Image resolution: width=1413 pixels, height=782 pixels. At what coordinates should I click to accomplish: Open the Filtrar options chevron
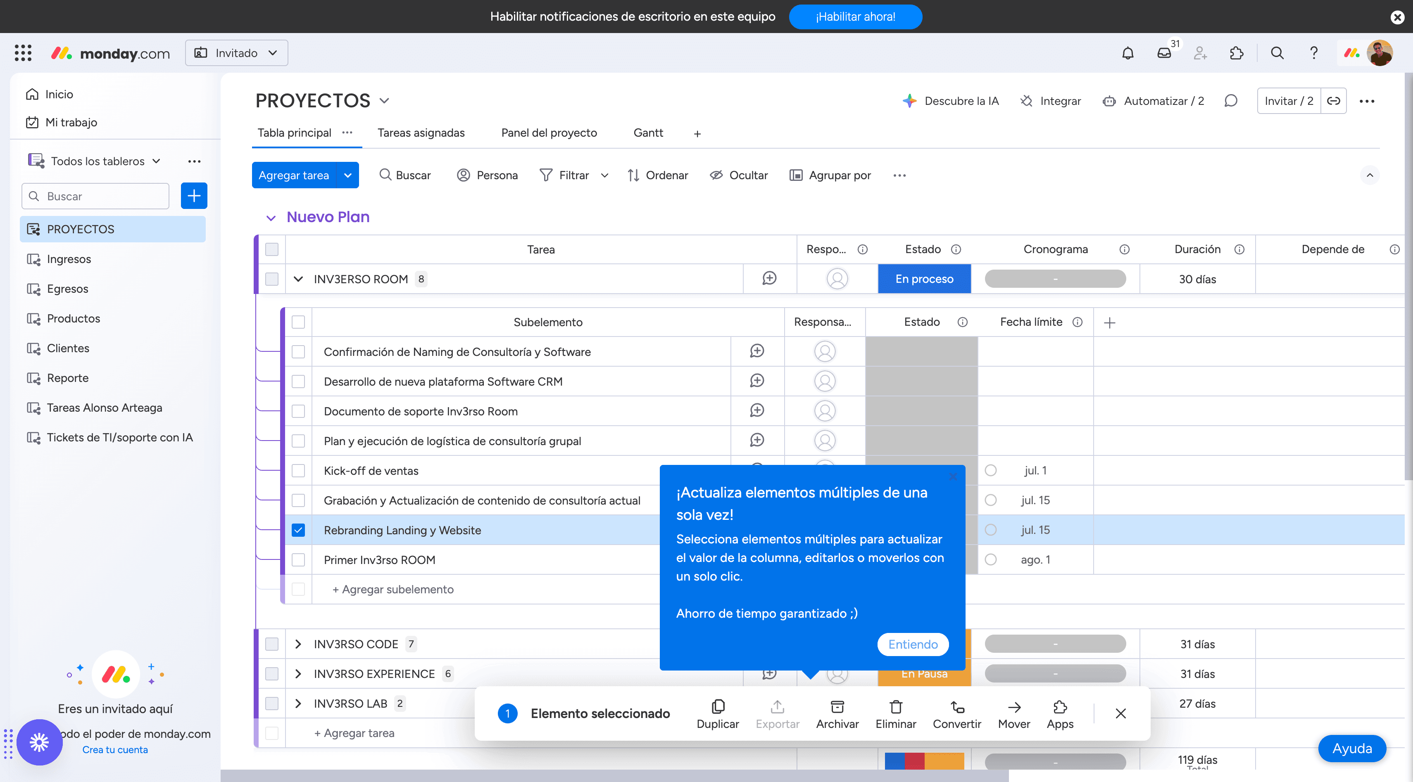[x=604, y=175]
